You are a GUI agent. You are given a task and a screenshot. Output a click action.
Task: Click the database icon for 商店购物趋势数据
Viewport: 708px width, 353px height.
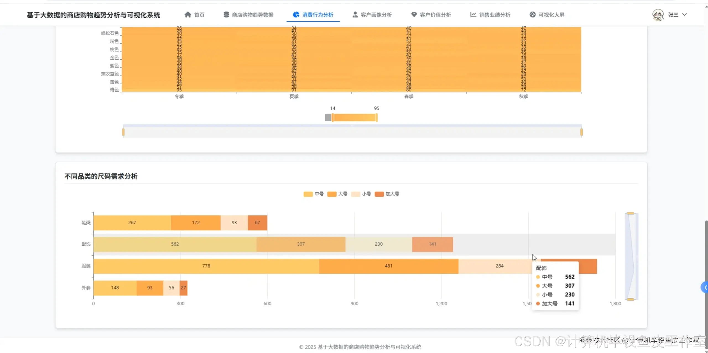tap(226, 15)
